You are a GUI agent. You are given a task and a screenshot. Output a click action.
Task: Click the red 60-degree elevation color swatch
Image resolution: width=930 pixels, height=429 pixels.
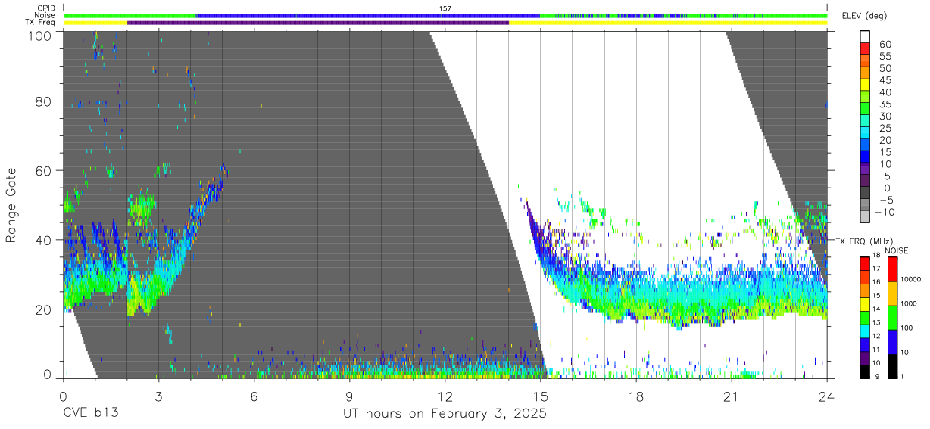click(865, 48)
